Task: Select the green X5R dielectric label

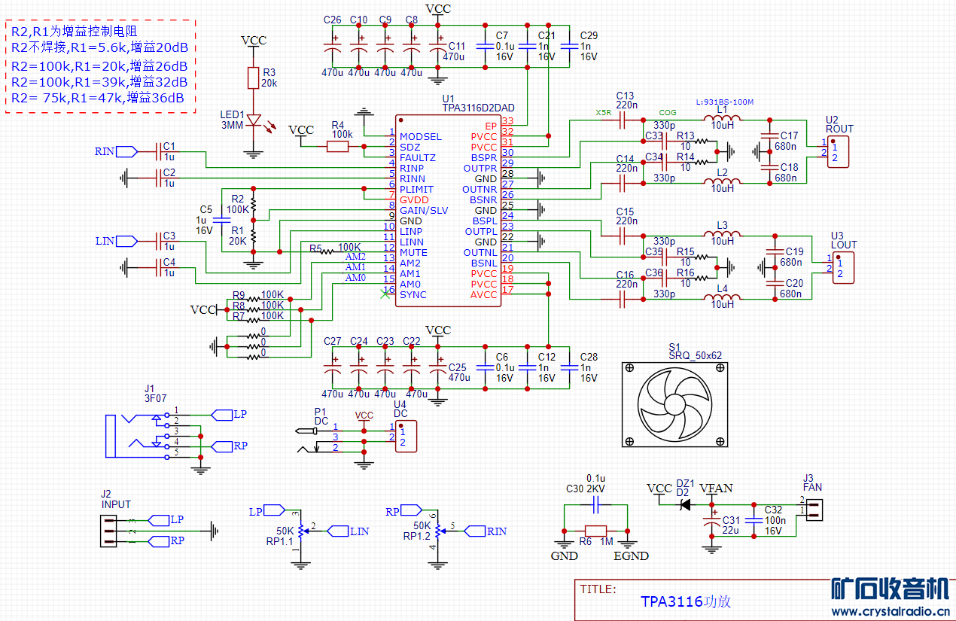Action: pos(604,112)
